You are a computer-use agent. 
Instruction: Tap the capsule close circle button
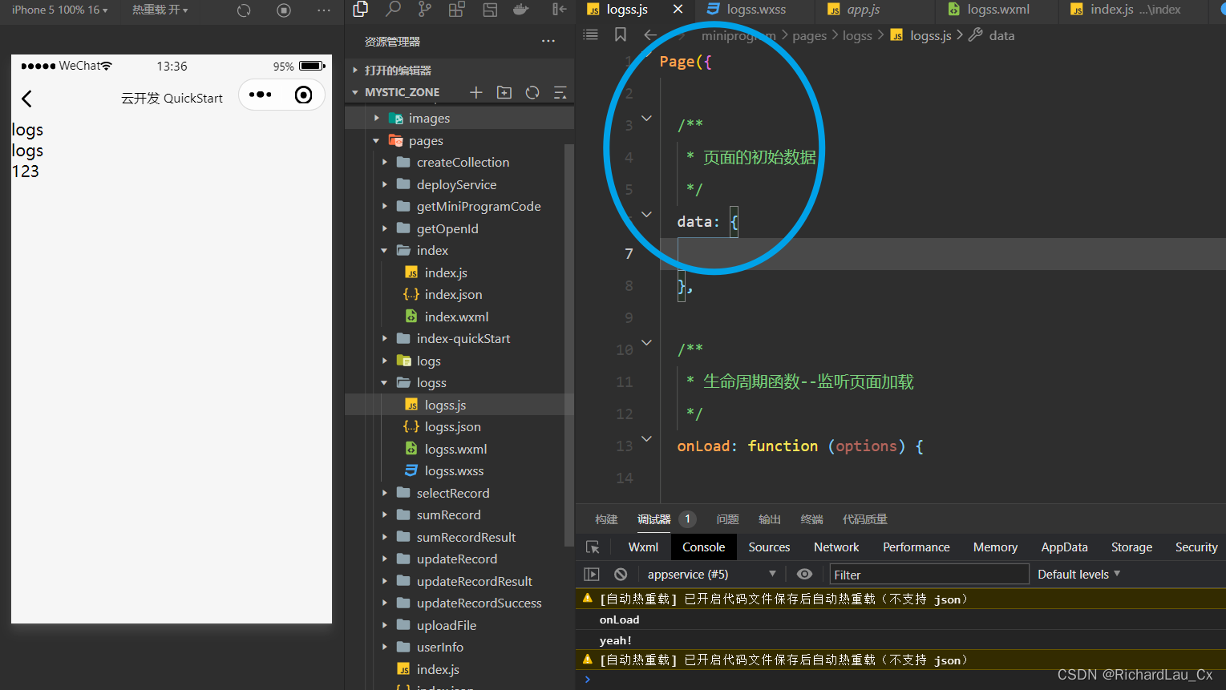303,95
